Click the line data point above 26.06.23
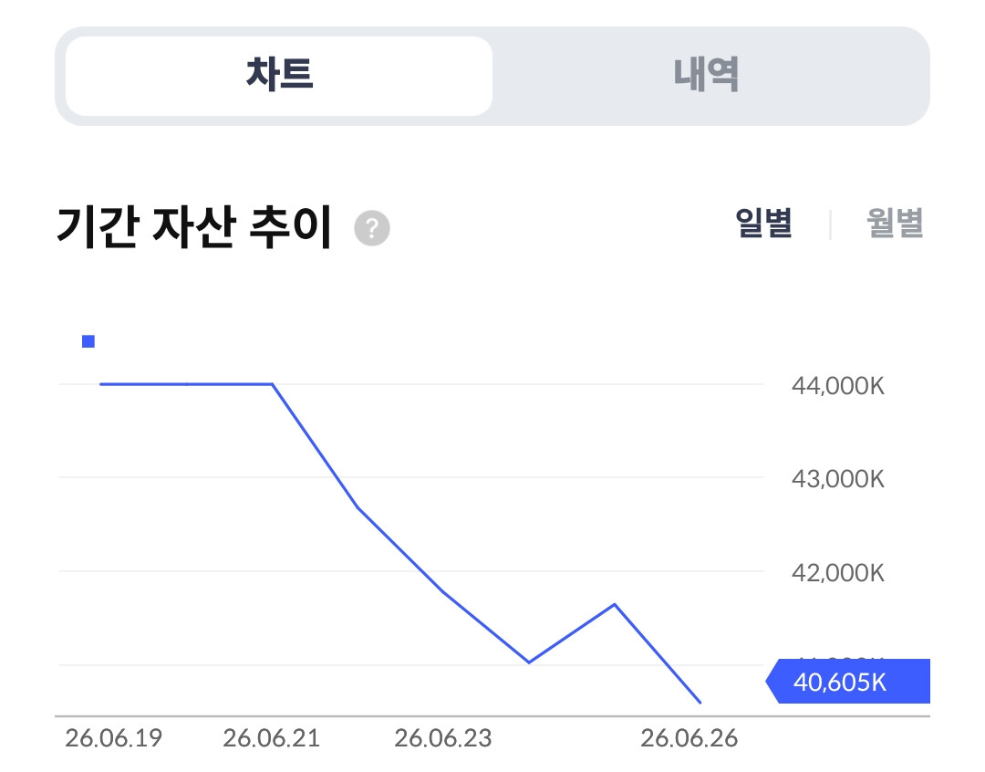This screenshot has height=772, width=985. coord(443,591)
